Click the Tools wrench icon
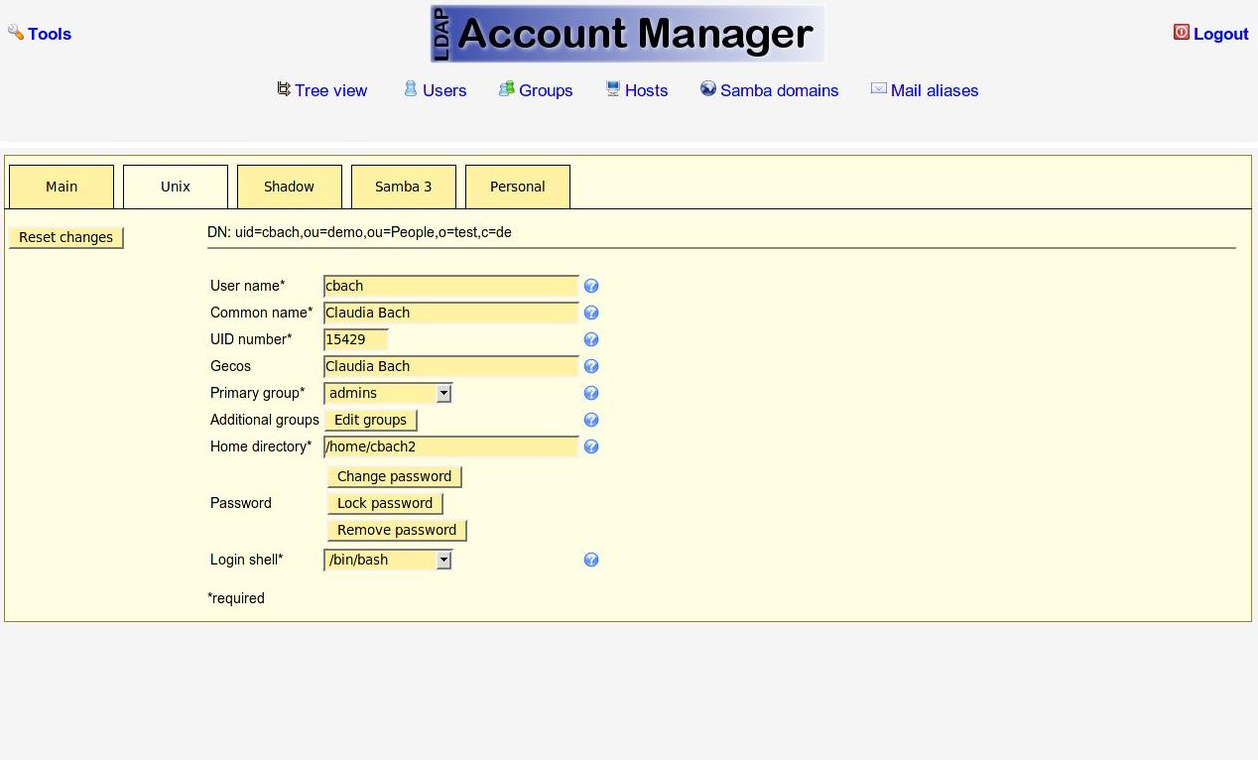This screenshot has height=760, width=1258. pyautogui.click(x=16, y=33)
